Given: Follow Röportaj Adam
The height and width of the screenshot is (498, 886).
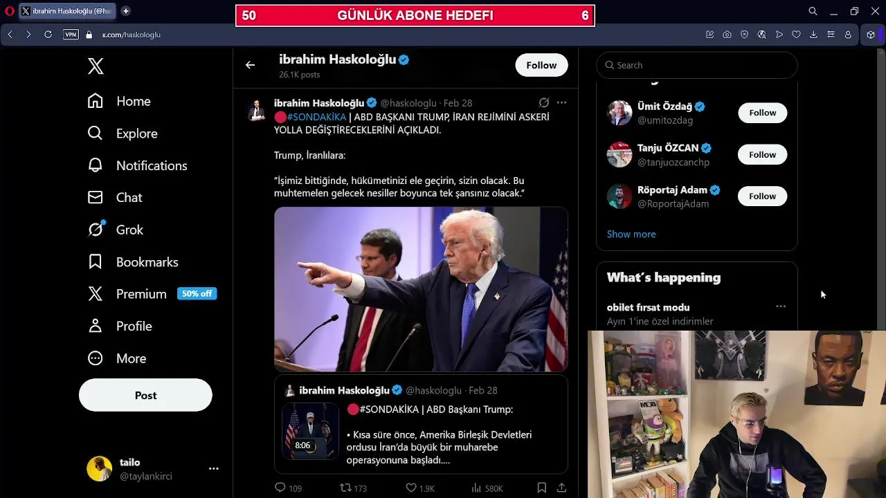Looking at the screenshot, I should [762, 196].
